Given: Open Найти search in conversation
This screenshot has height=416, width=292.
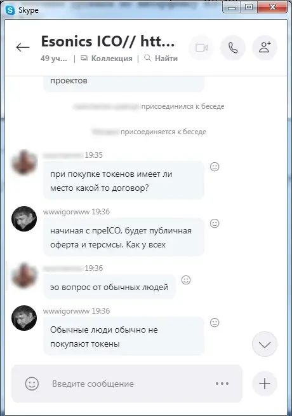Looking at the screenshot, I should [161, 59].
